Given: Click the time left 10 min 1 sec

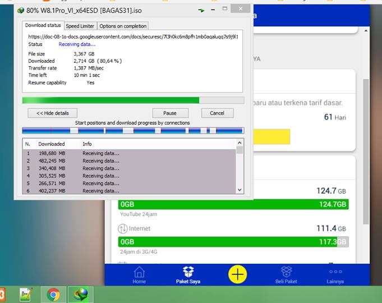Looking at the screenshot, I should [87, 75].
